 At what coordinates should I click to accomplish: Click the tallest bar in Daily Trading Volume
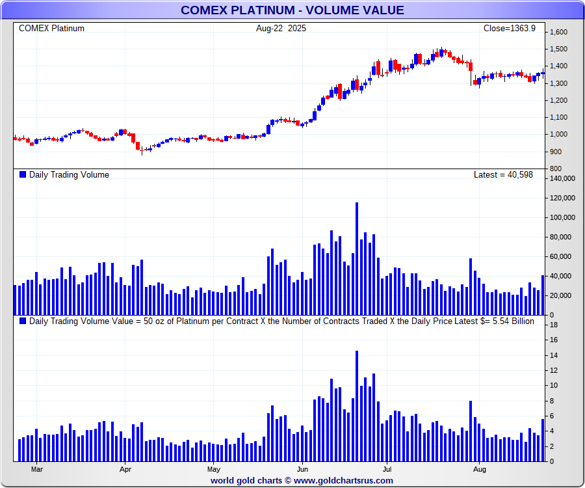(x=357, y=260)
